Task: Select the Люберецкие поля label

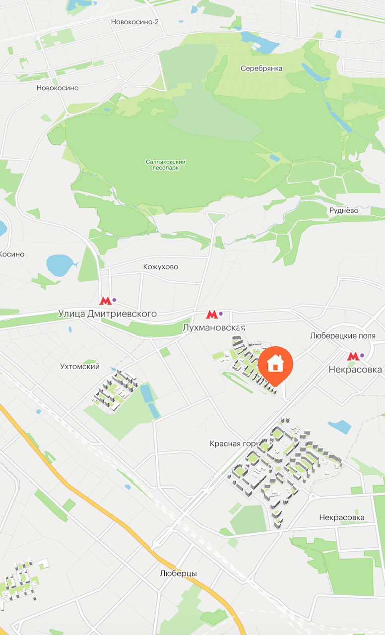Action: point(343,336)
